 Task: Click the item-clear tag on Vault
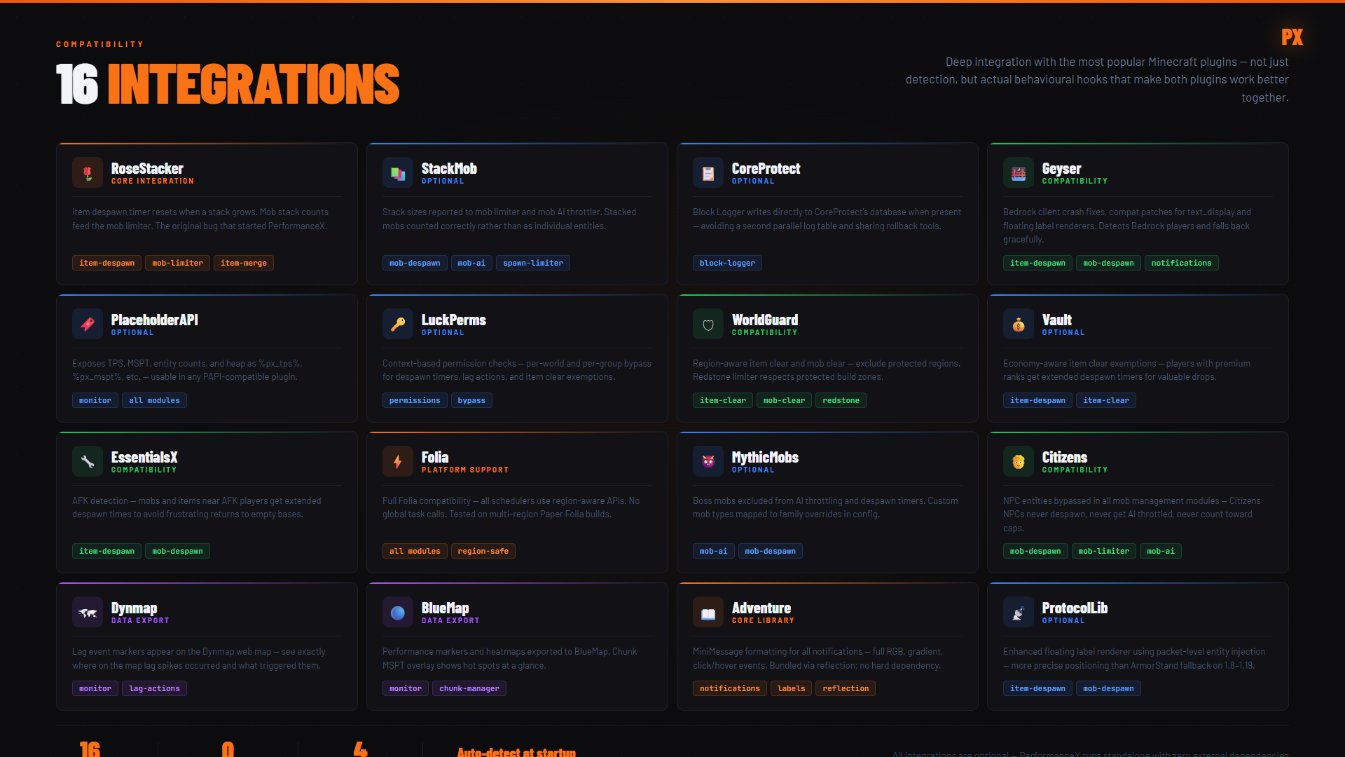[1106, 400]
